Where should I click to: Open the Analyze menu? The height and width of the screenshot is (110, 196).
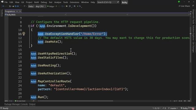[x=58, y=2]
